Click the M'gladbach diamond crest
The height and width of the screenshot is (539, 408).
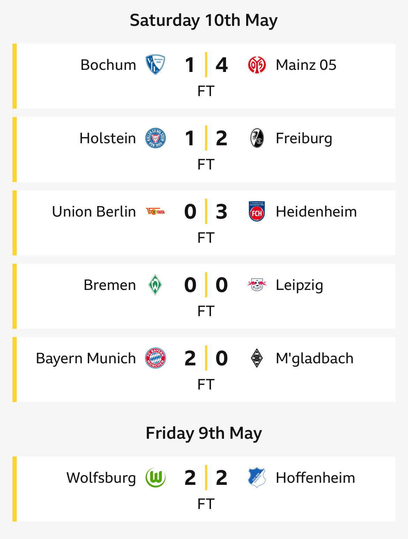(257, 358)
